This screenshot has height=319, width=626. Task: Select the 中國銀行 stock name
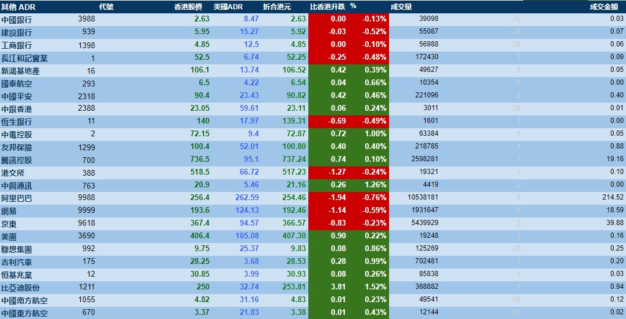coord(17,20)
